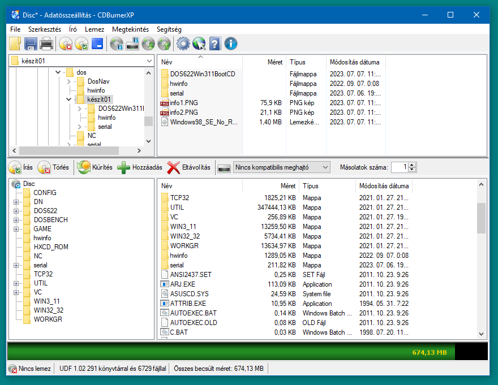The height and width of the screenshot is (385, 498).
Task: Click the Írás burn button
Action: pos(20,167)
